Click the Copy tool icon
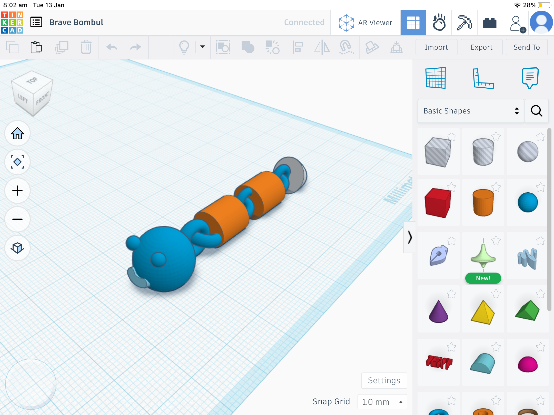Screen dimensions: 554x415 [x=12, y=47]
